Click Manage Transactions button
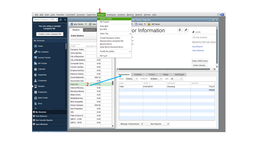The image size is (258, 145). (130, 124)
